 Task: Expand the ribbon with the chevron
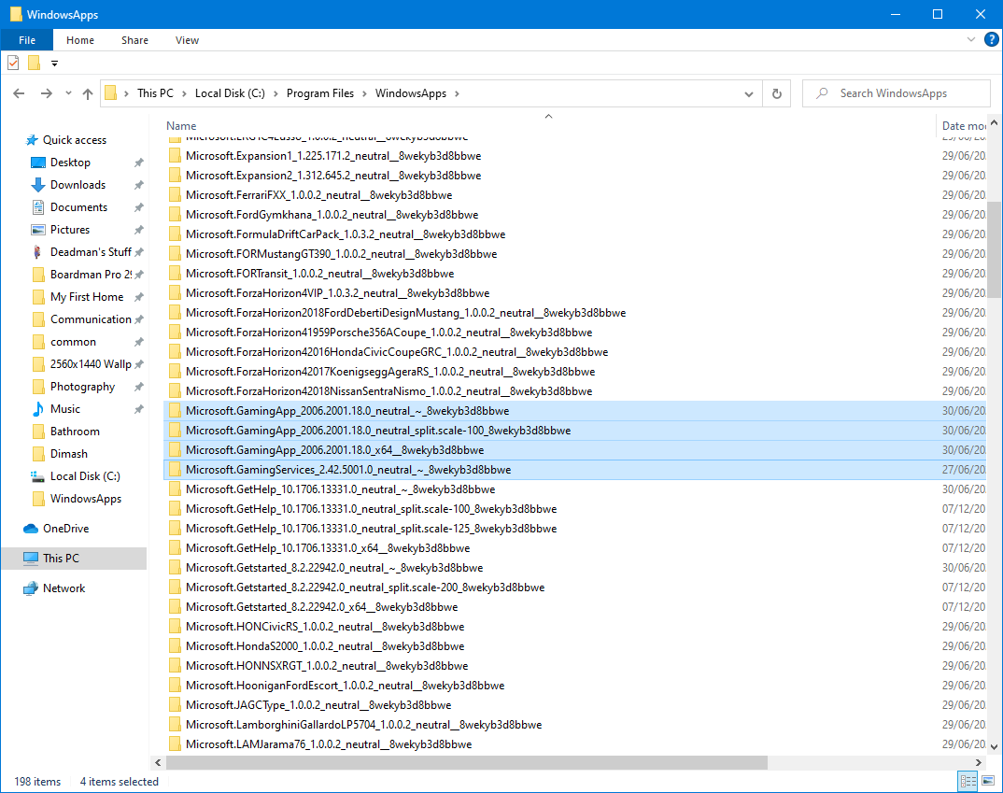pyautogui.click(x=972, y=40)
